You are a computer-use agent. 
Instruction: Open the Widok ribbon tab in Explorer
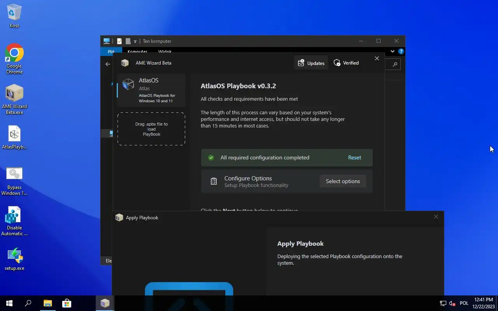point(165,51)
